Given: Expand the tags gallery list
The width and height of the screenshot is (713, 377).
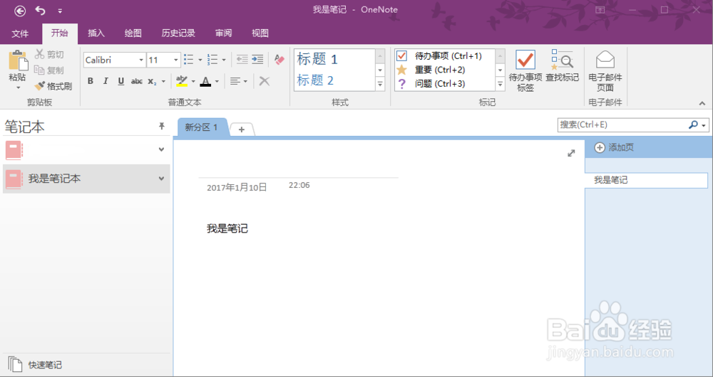Looking at the screenshot, I should (x=501, y=84).
